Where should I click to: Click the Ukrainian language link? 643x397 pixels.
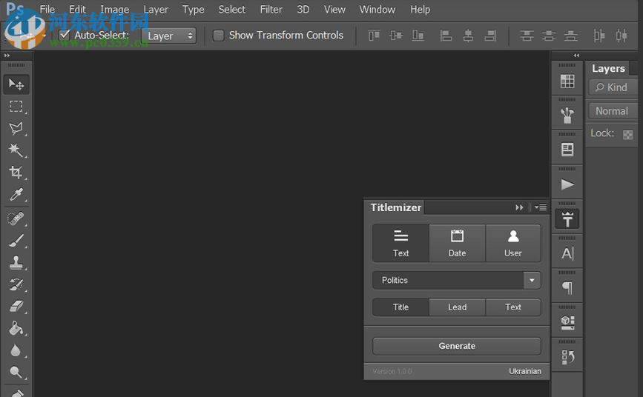tap(524, 371)
